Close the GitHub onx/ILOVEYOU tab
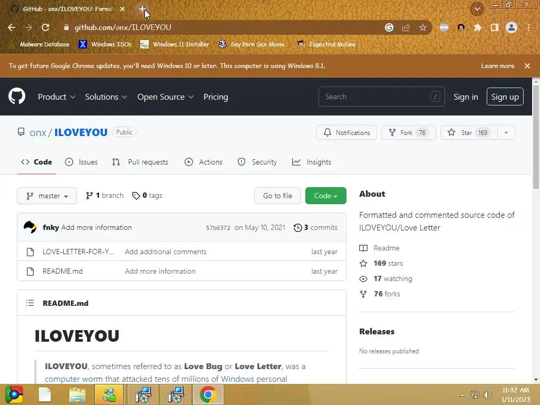 122,9
